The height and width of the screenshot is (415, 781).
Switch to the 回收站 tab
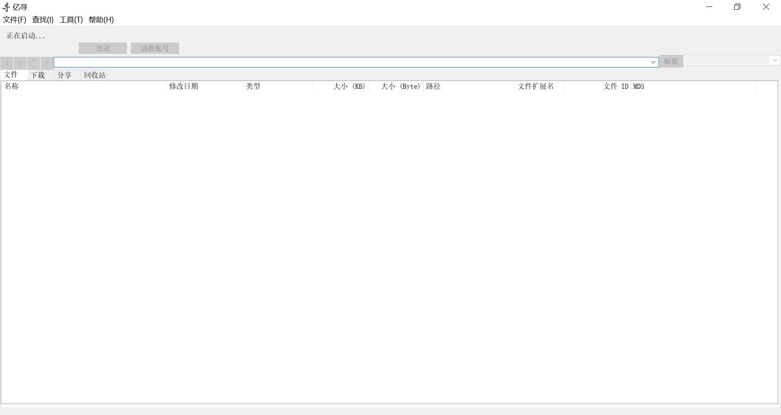95,75
